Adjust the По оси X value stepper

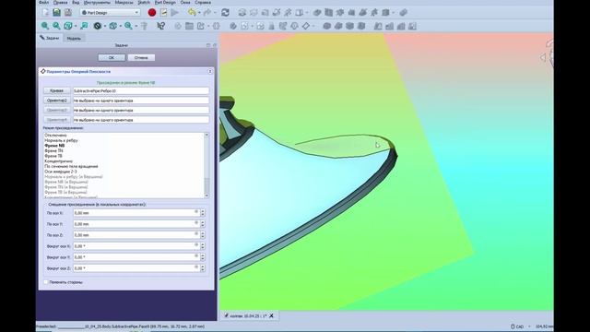coord(203,213)
